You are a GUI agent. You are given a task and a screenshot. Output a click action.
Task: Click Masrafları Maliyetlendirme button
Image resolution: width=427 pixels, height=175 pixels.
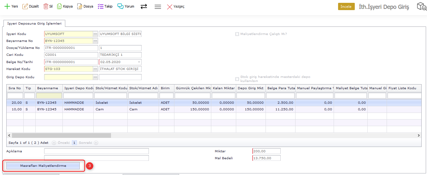pyautogui.click(x=43, y=166)
